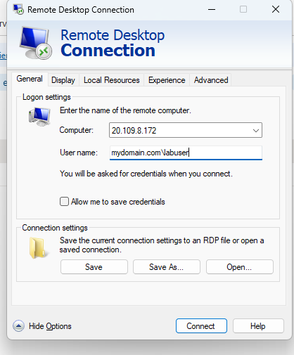Switch to the General tab
The width and height of the screenshot is (294, 355).
[x=30, y=79]
